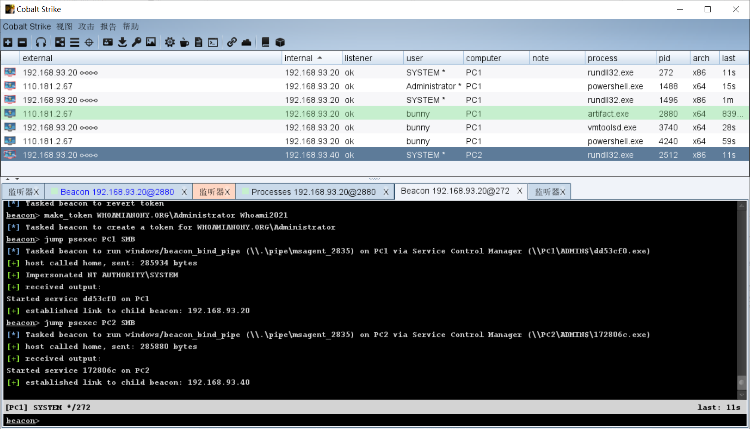Open credentials via the ID card icon
This screenshot has height=429, width=750.
(108, 42)
